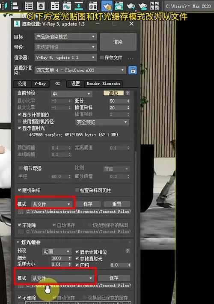Open the Align tool in main toolbar
This screenshot has height=304, width=214.
tap(15, 6)
